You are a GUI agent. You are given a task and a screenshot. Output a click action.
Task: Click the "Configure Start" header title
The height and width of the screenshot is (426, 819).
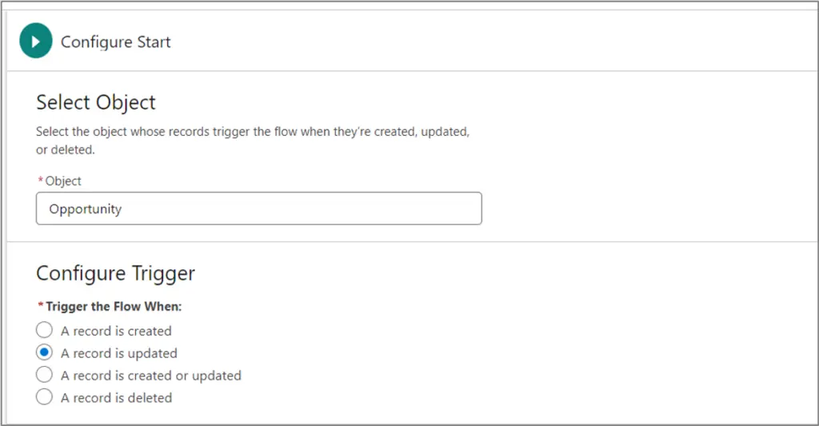click(116, 42)
